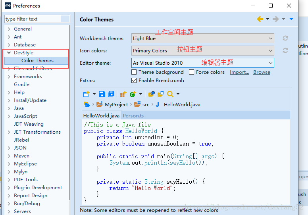Select MyEclipse in the preferences tree

pyautogui.click(x=25, y=164)
